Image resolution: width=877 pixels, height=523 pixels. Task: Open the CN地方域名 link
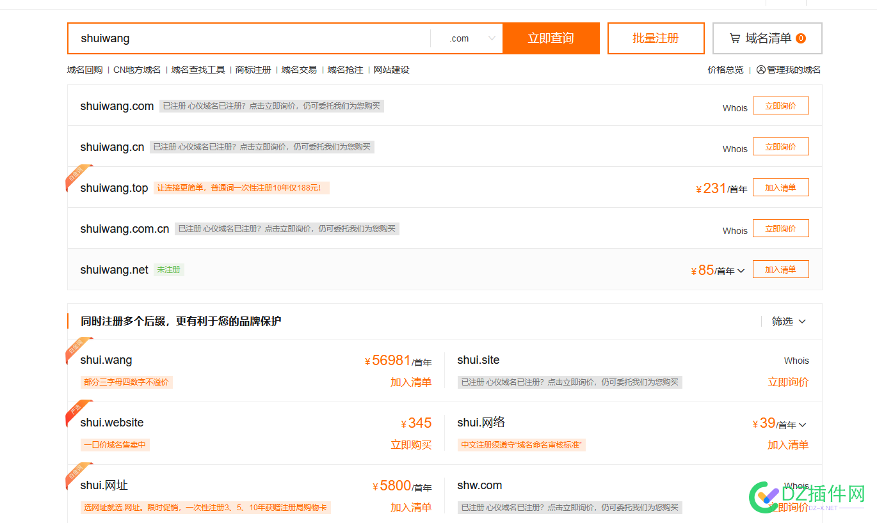click(137, 70)
